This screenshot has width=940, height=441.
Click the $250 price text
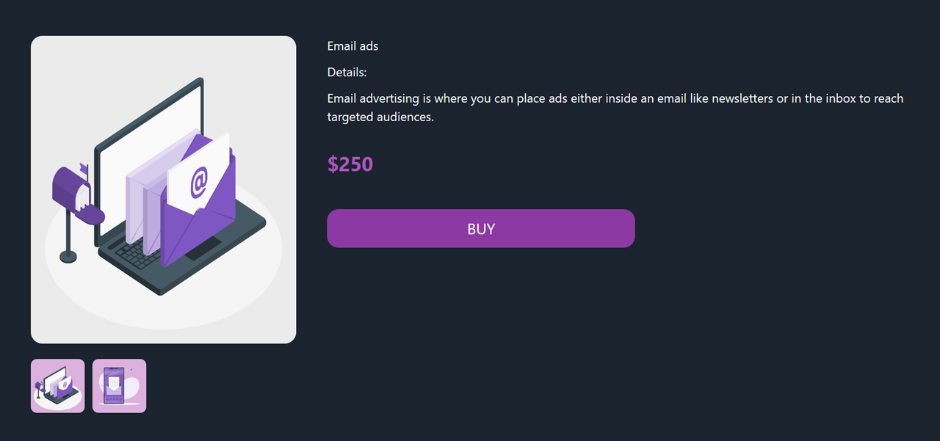click(350, 164)
